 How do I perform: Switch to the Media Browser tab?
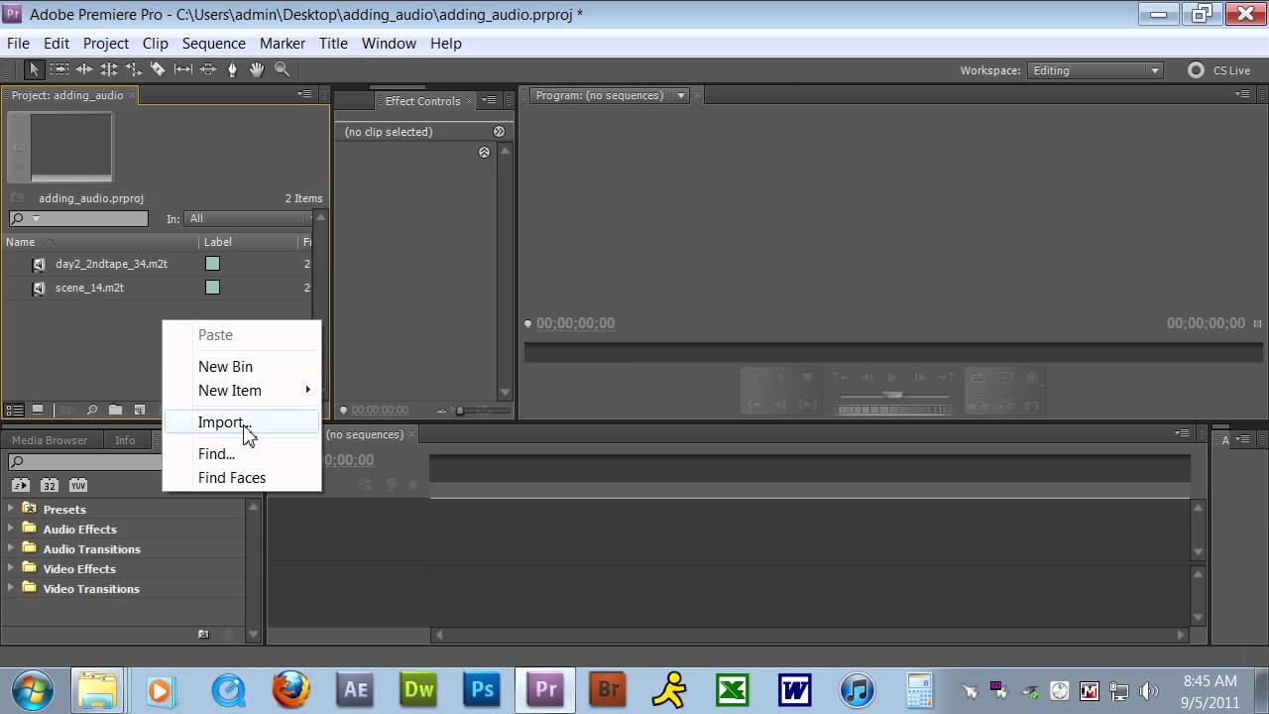(x=50, y=440)
